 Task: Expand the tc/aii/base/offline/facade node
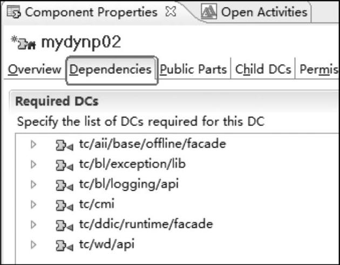tap(33, 144)
